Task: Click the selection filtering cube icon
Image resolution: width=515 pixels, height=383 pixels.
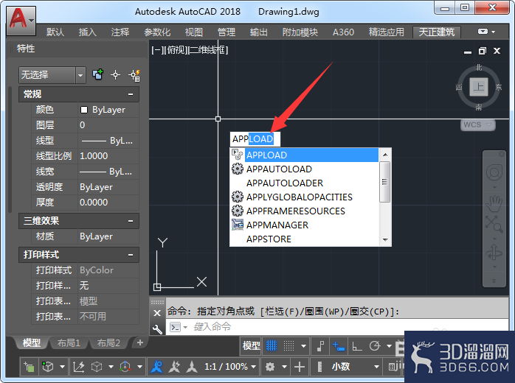Action: (97, 367)
